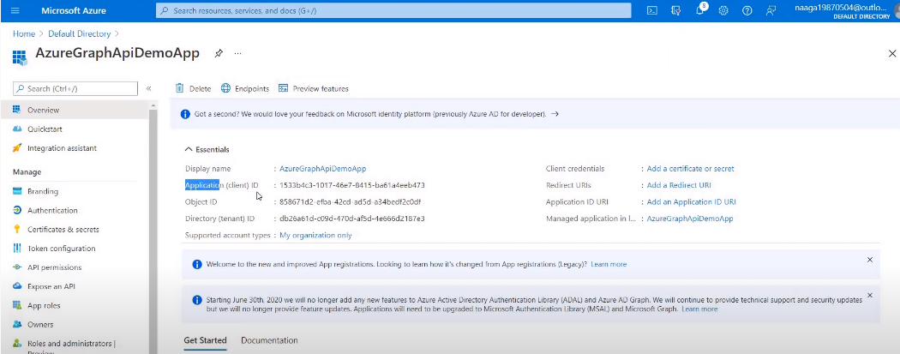The height and width of the screenshot is (354, 900).
Task: Click the Branding sidebar icon
Action: (16, 191)
